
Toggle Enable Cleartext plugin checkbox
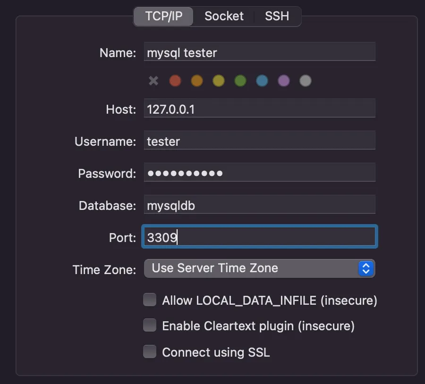click(150, 326)
